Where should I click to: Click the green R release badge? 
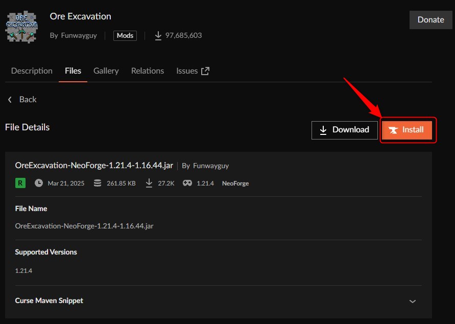point(20,183)
